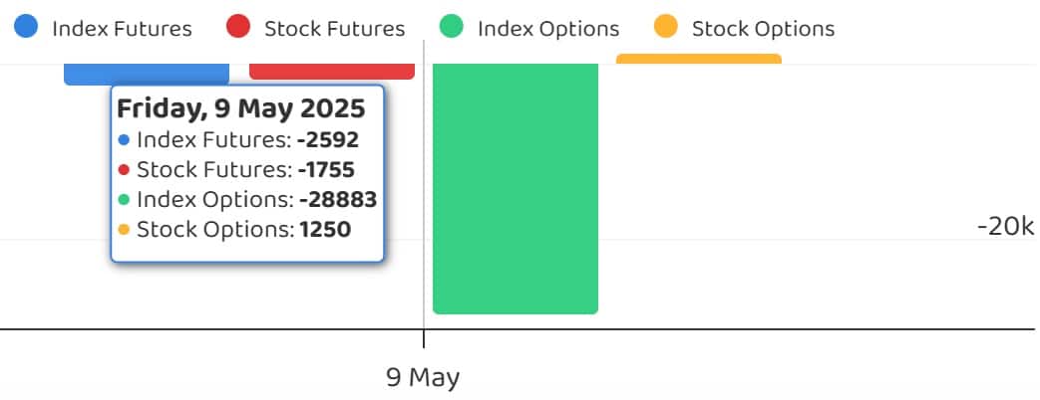1040x400 pixels.
Task: Click the x-axis tick mark above 9 May
Action: click(424, 338)
